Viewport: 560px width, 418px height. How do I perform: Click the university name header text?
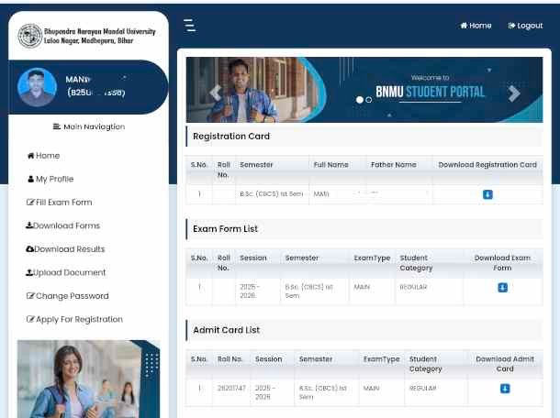tap(100, 36)
